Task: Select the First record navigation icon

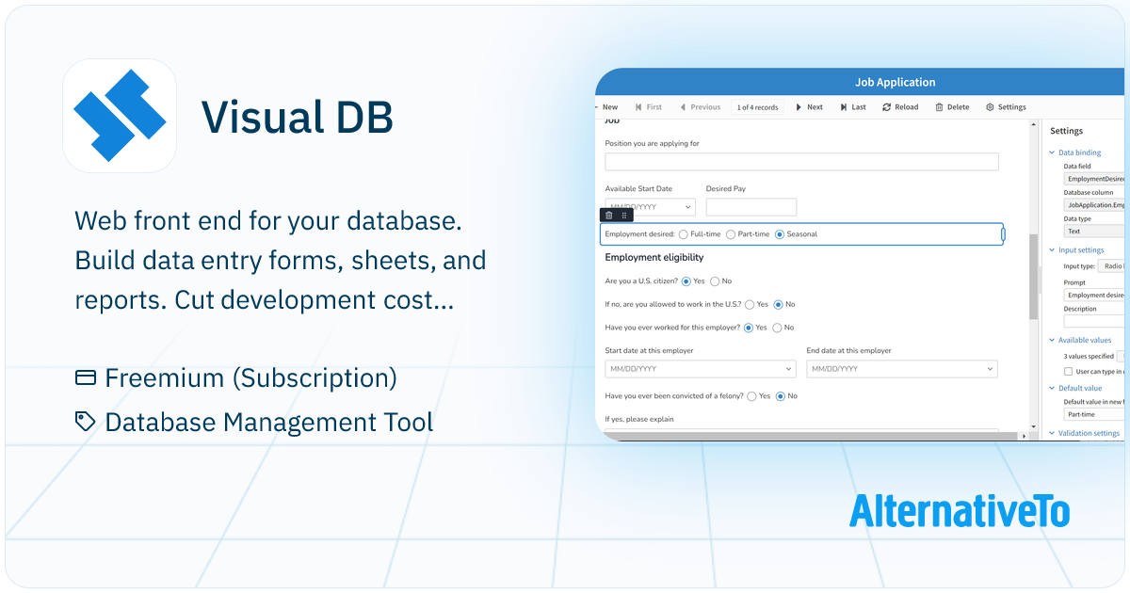Action: (638, 106)
